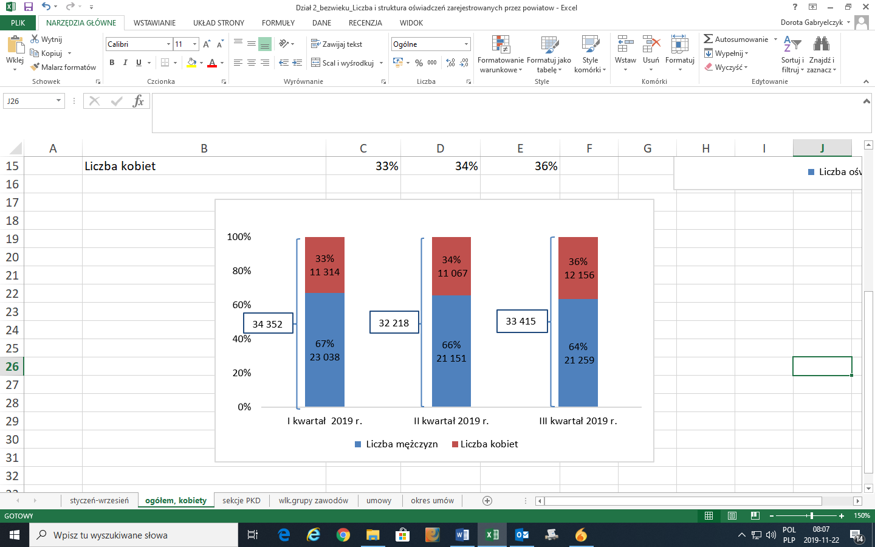Open Style komórki cell styles
This screenshot has width=875, height=547.
tap(590, 55)
